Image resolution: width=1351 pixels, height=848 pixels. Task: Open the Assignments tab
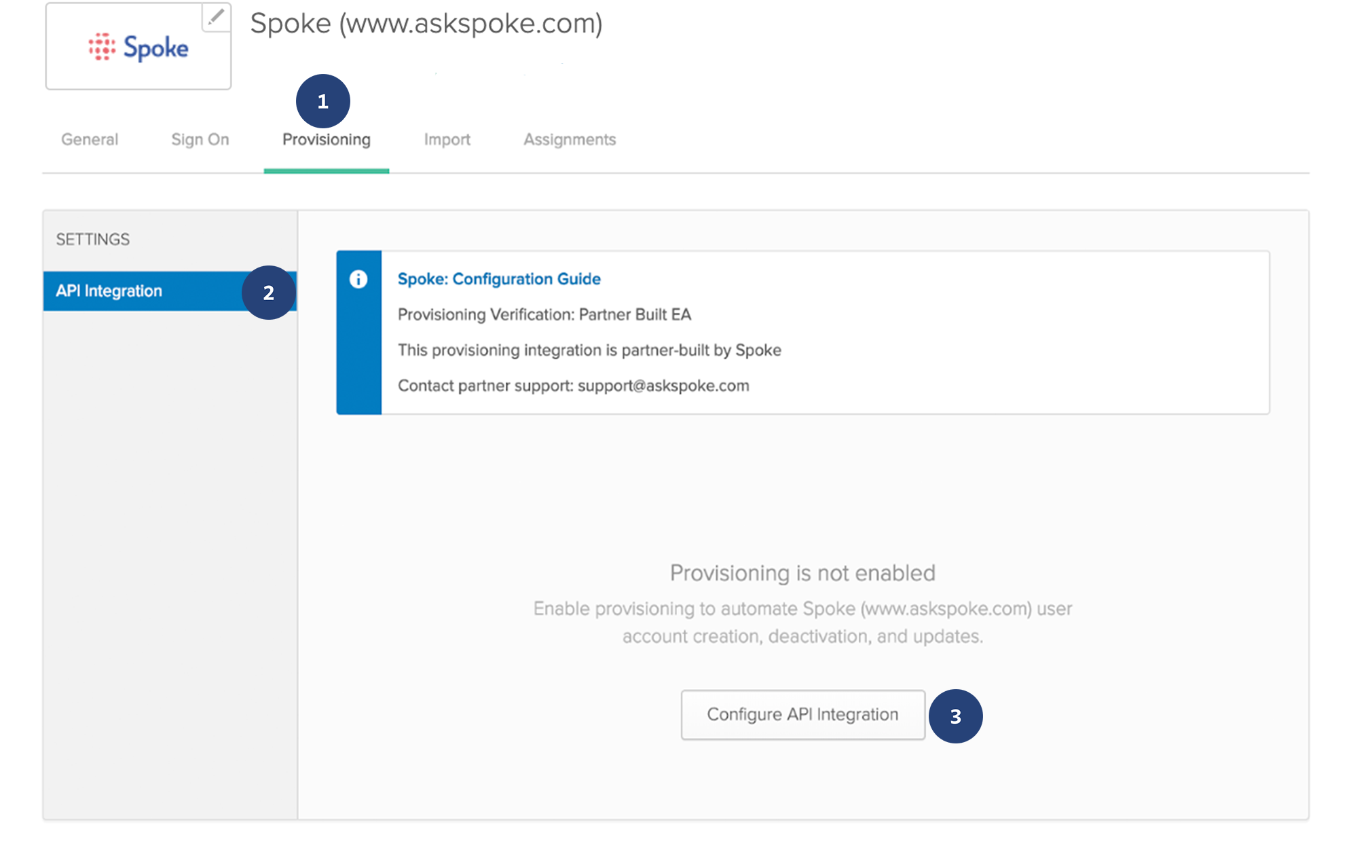[570, 139]
